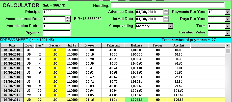
Task: Click the spreadsheet scrollbar up arrow
Action: (x=228, y=45)
